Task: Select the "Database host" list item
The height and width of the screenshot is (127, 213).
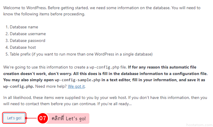Action: coord(23,47)
